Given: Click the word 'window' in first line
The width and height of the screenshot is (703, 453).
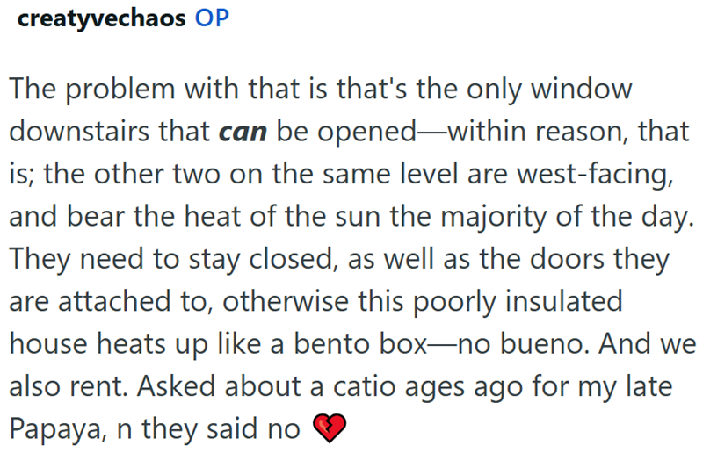Looking at the screenshot, I should coord(582,89).
